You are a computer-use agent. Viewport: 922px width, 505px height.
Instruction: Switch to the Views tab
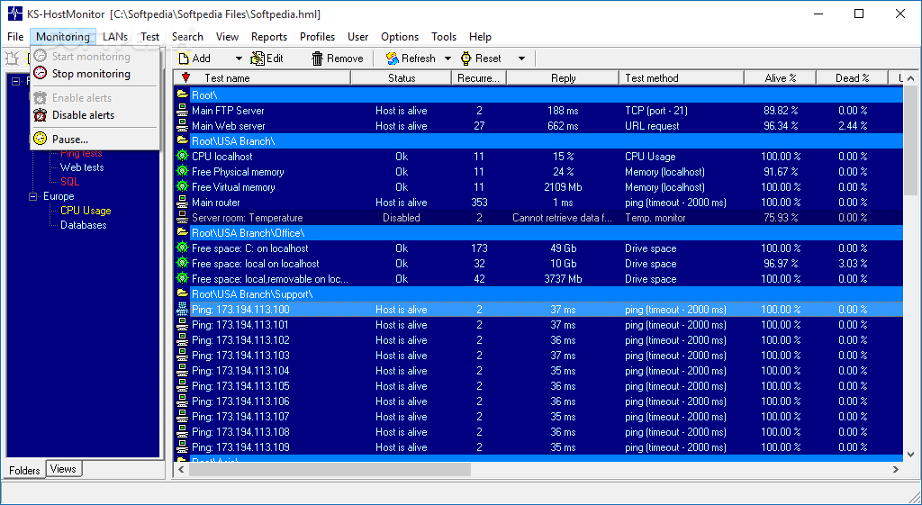click(63, 469)
